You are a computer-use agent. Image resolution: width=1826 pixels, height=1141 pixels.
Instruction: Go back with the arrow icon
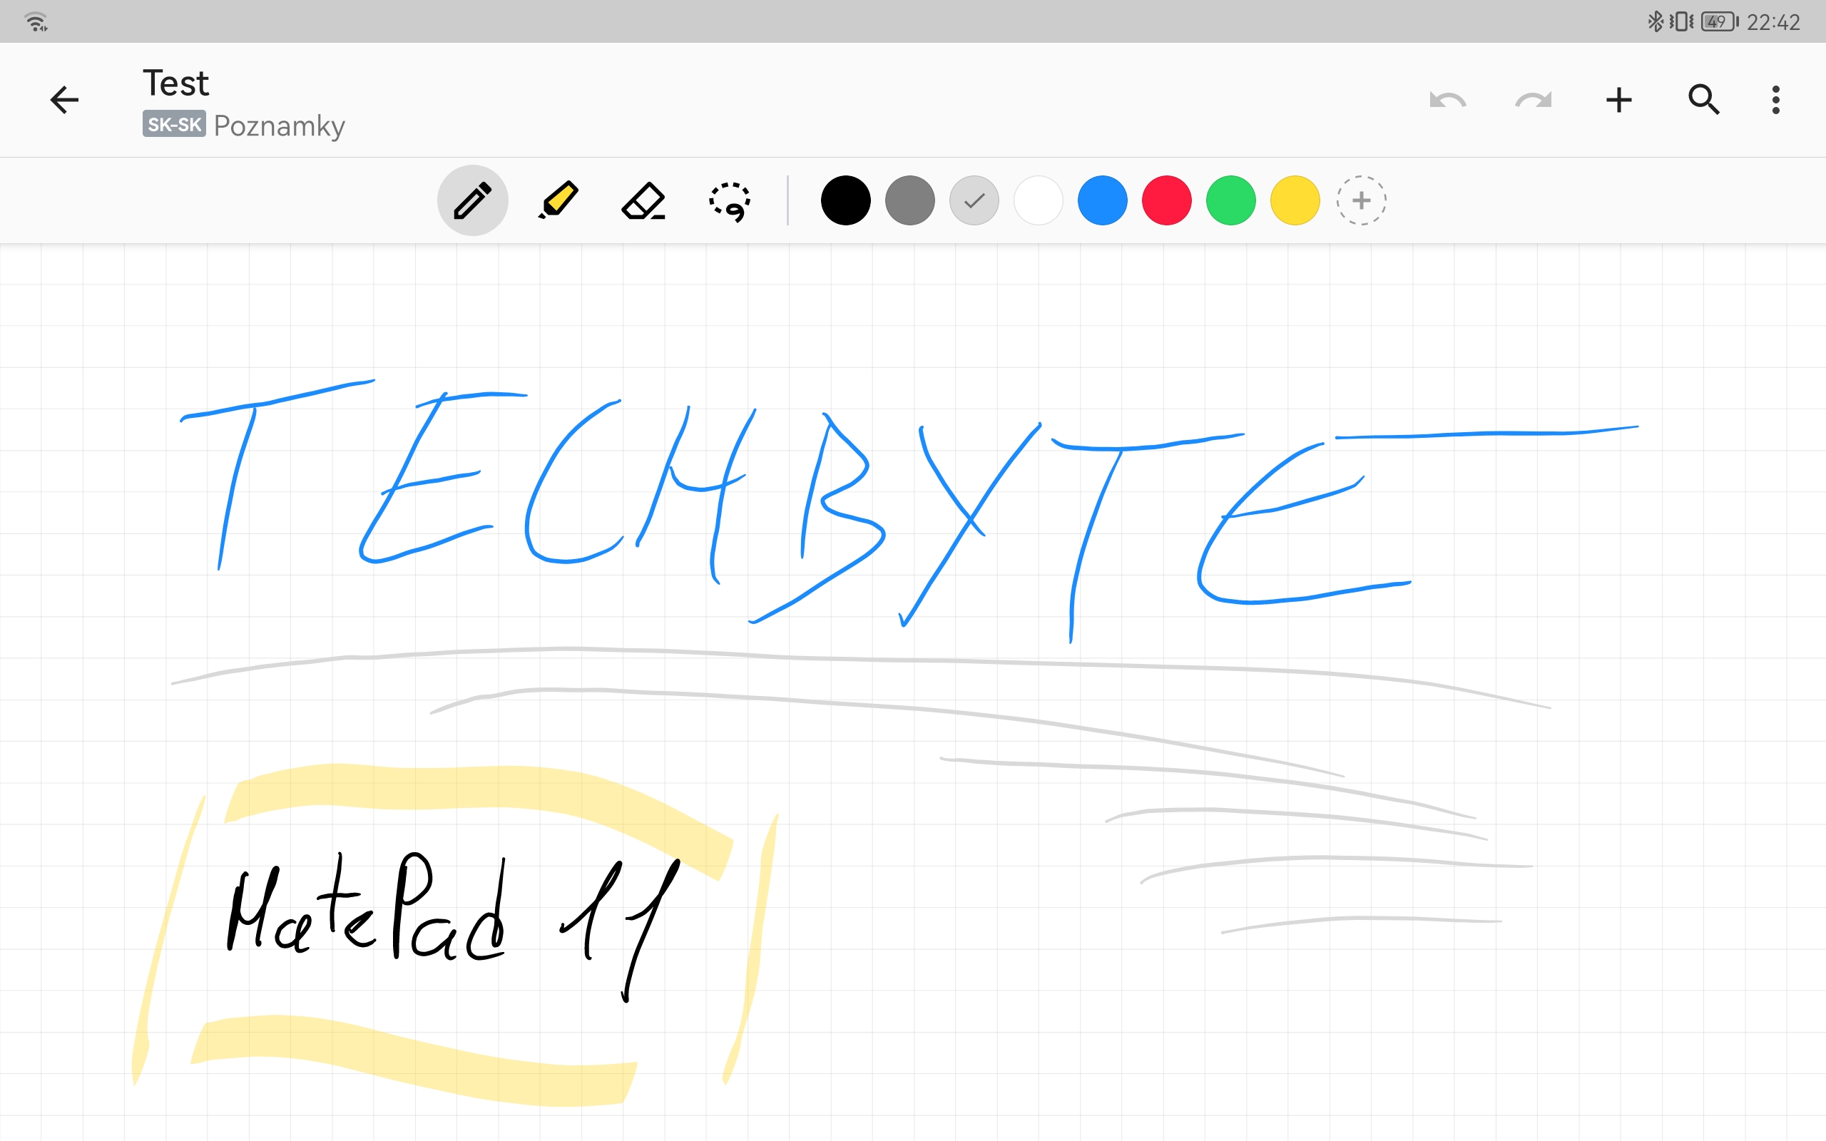pyautogui.click(x=64, y=100)
